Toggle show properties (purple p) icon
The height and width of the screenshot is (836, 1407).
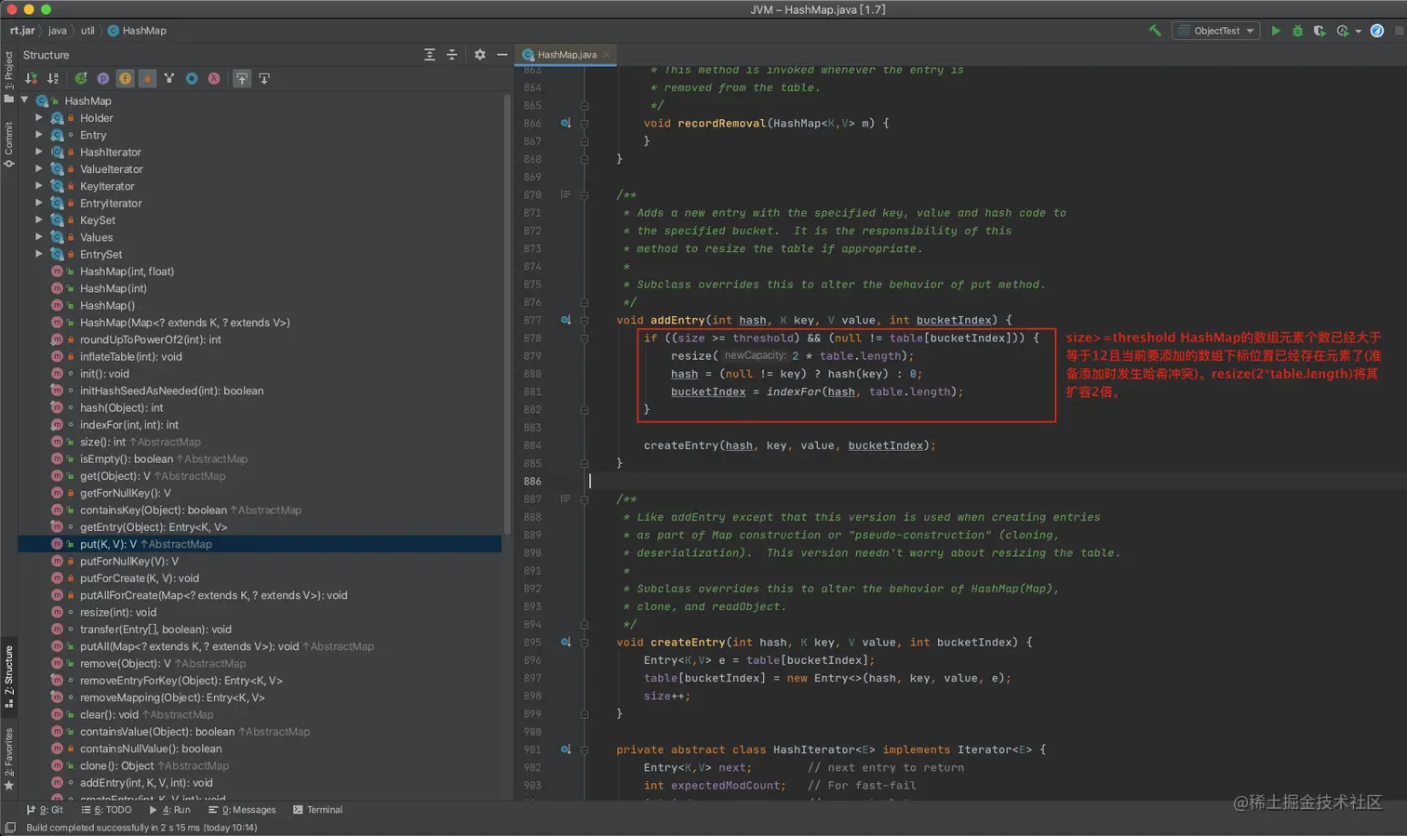pyautogui.click(x=103, y=79)
